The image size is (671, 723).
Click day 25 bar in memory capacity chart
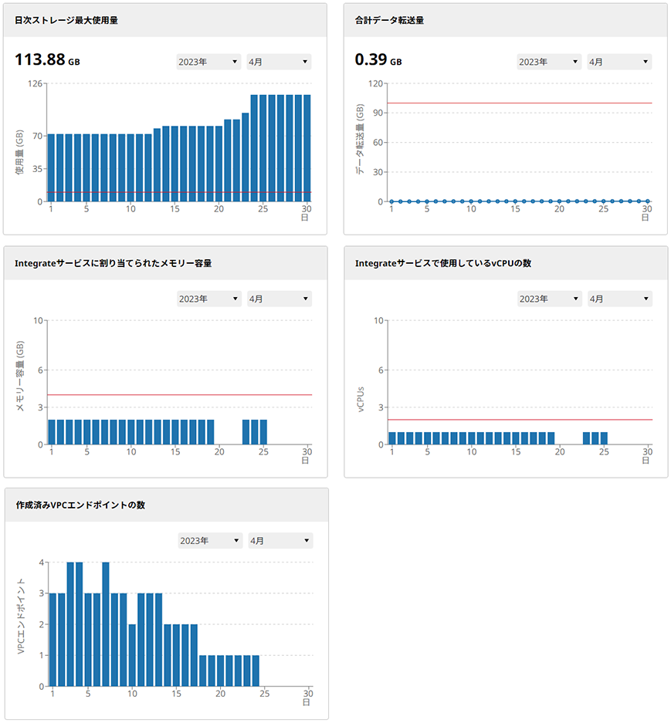coord(263,432)
